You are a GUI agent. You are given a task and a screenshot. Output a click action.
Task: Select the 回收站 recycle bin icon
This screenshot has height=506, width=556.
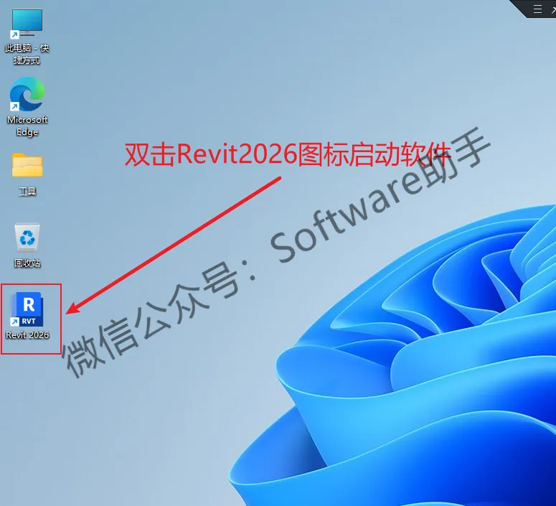(27, 237)
